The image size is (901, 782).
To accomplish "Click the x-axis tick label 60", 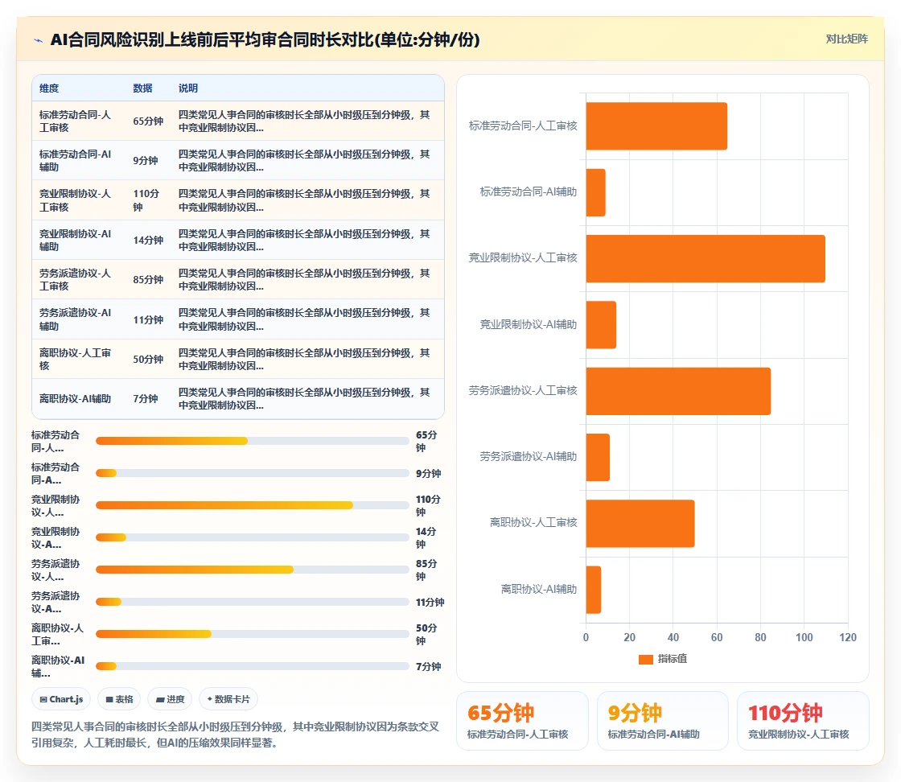I will click(x=717, y=638).
